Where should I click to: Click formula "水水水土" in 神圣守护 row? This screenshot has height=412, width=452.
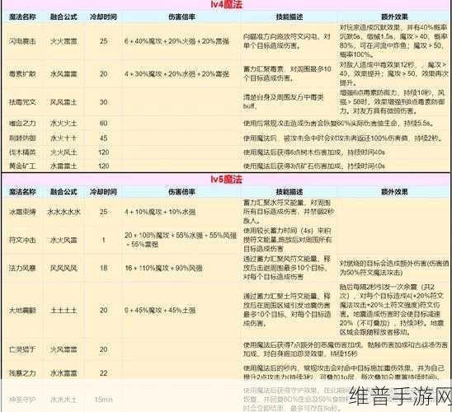coord(64,400)
